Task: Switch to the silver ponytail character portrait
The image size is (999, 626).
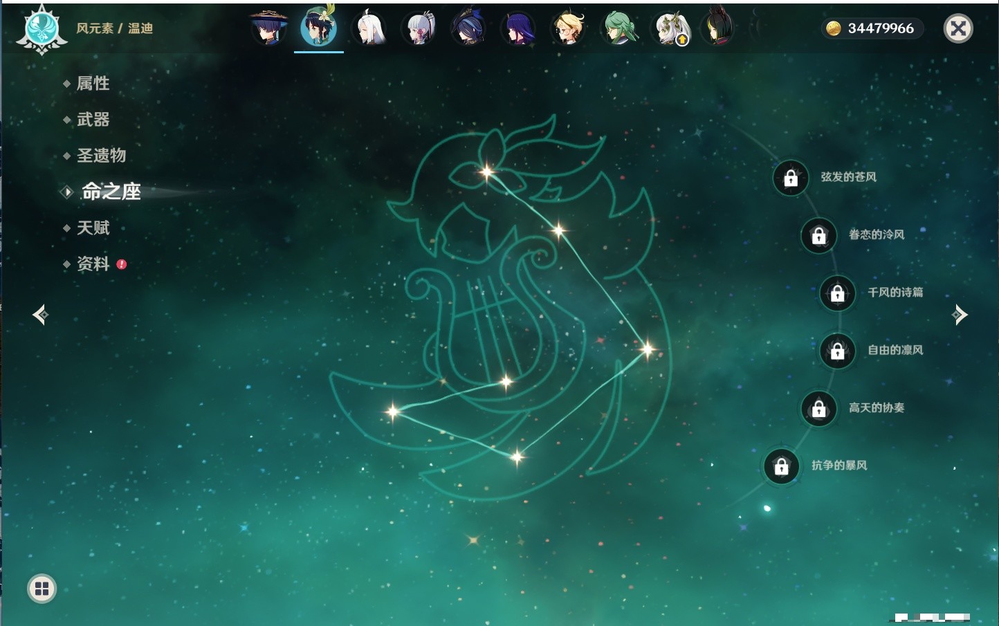Action: click(419, 28)
